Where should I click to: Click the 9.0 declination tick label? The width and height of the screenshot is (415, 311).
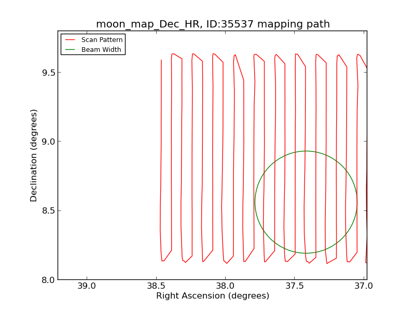pos(48,142)
